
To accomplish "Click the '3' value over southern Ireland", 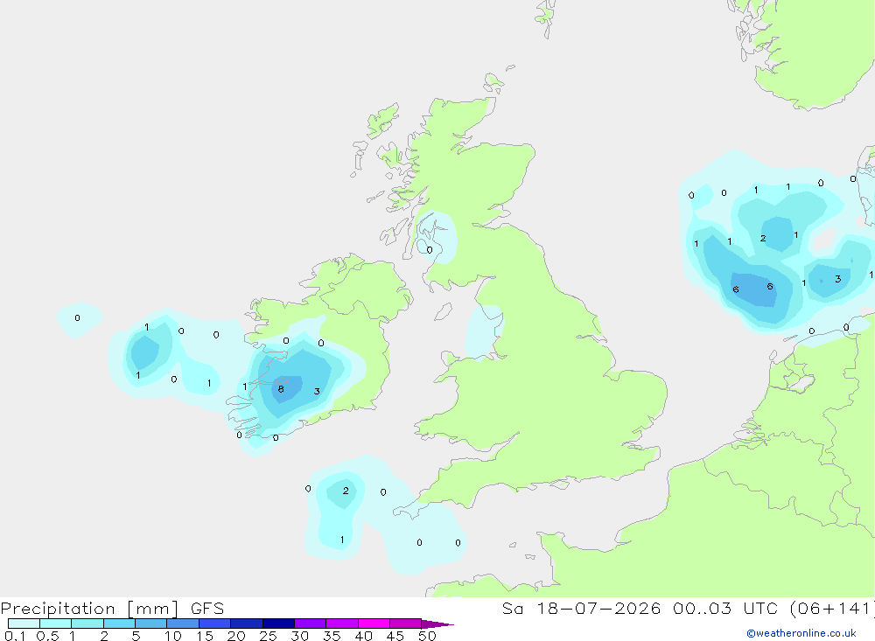I will 317,392.
